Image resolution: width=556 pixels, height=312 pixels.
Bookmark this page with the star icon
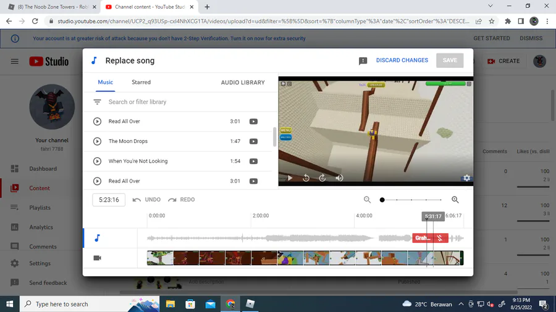pos(492,21)
